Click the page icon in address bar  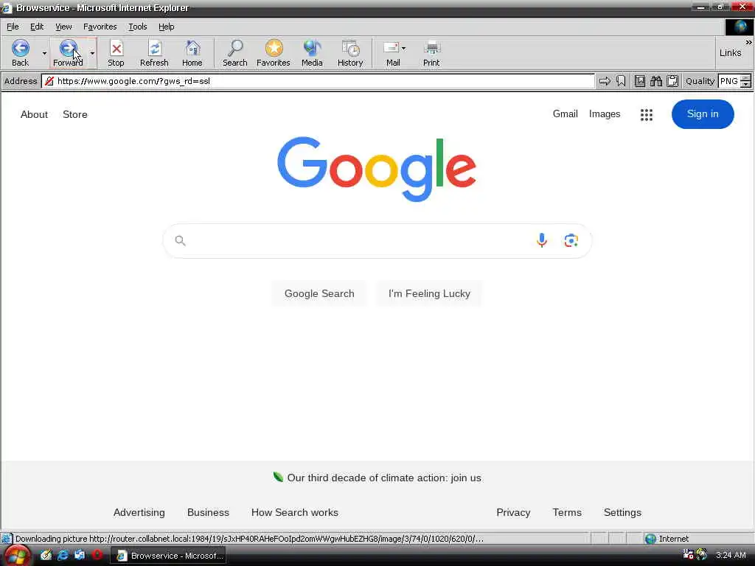tap(49, 81)
